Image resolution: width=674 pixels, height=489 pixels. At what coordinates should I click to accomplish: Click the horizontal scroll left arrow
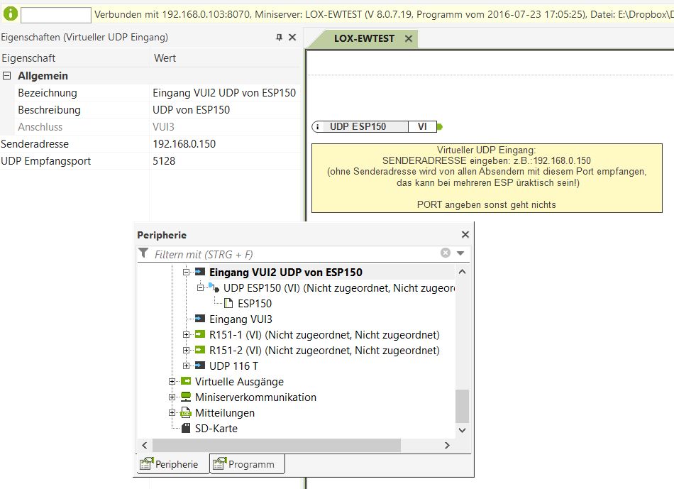click(x=145, y=445)
